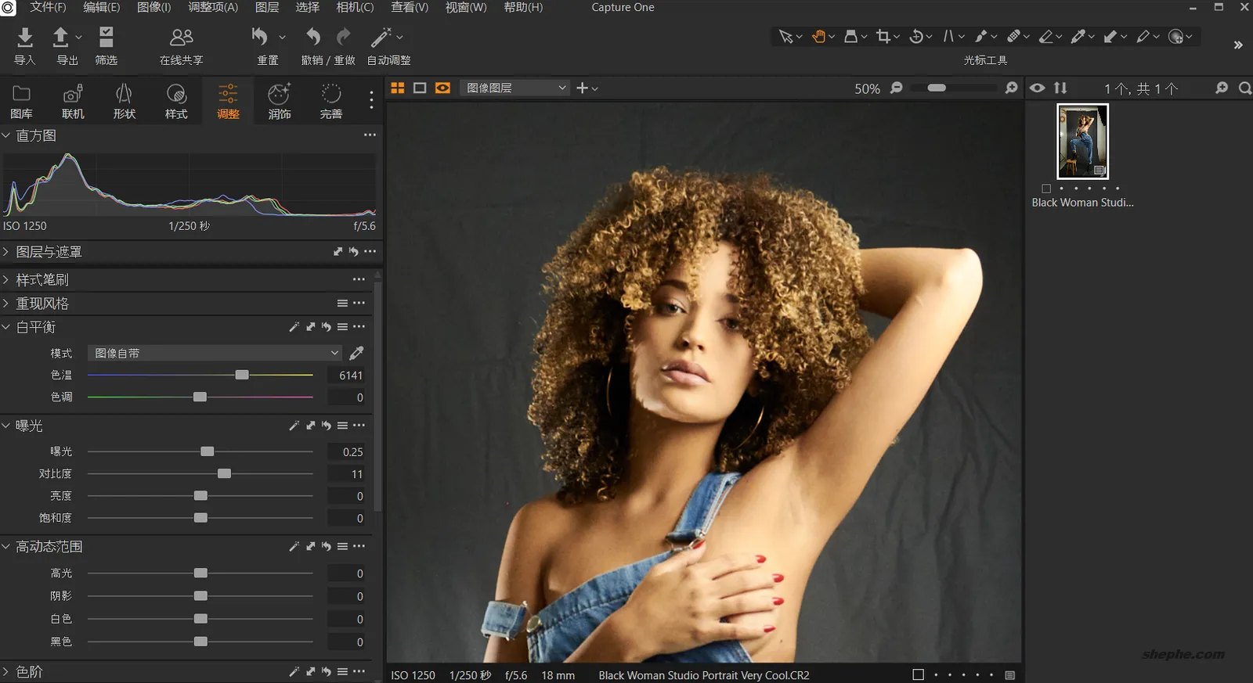Toggle the thumbnail color tag checkbox
1253x683 pixels.
(x=1046, y=189)
